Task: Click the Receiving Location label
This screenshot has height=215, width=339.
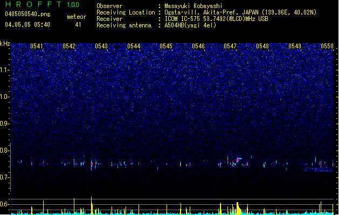Action: point(126,12)
